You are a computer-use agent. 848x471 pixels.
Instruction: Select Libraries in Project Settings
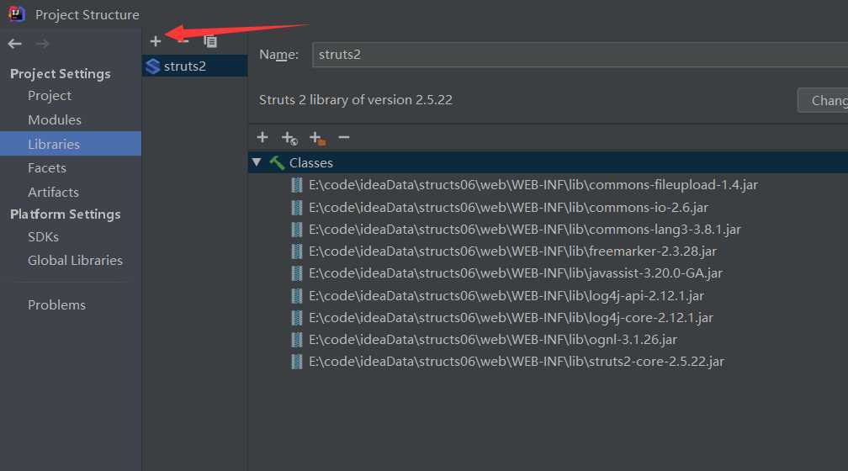coord(71,144)
